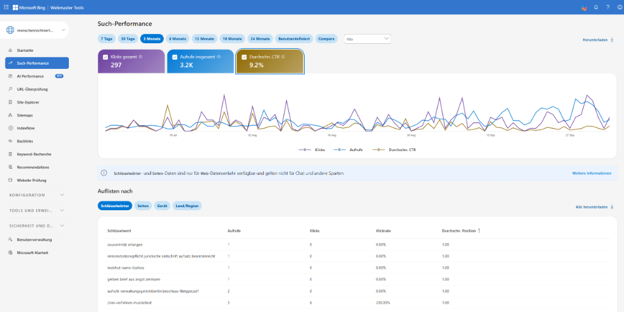
Task: Click Alle herunterladen link
Action: [595, 207]
